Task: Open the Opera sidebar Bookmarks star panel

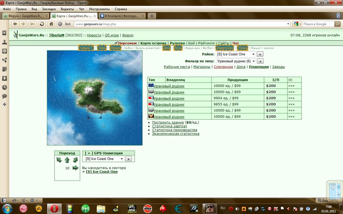Action: tap(4, 33)
